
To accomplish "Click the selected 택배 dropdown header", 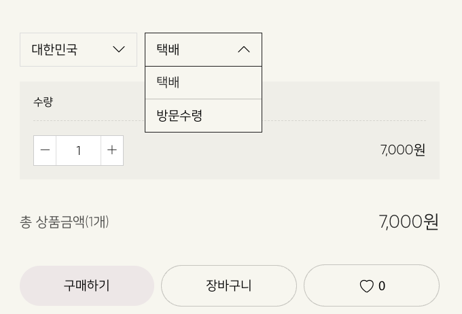I will (190, 50).
